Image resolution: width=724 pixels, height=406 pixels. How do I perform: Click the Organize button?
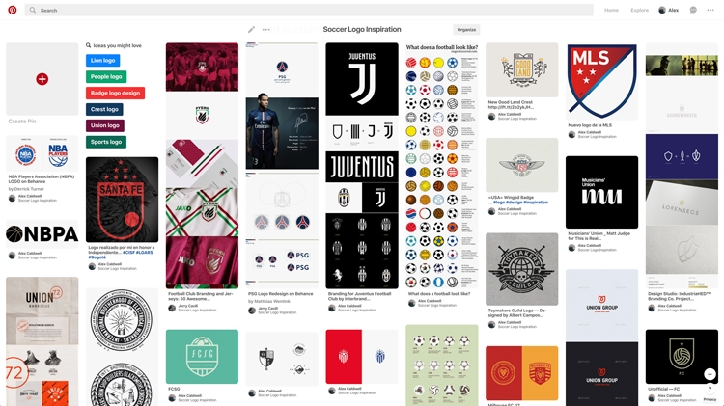tap(466, 30)
